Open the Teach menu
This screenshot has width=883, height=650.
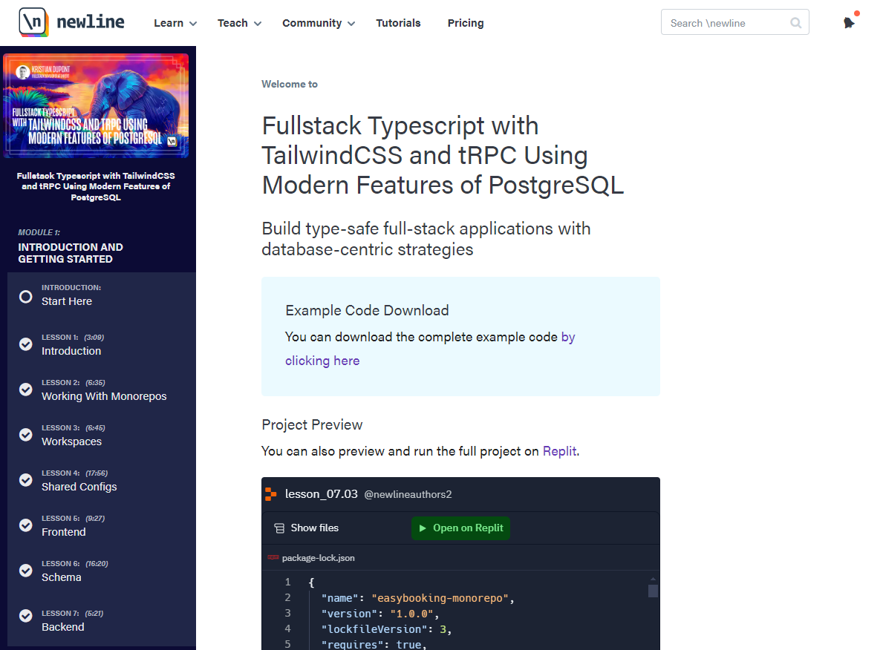coord(240,23)
